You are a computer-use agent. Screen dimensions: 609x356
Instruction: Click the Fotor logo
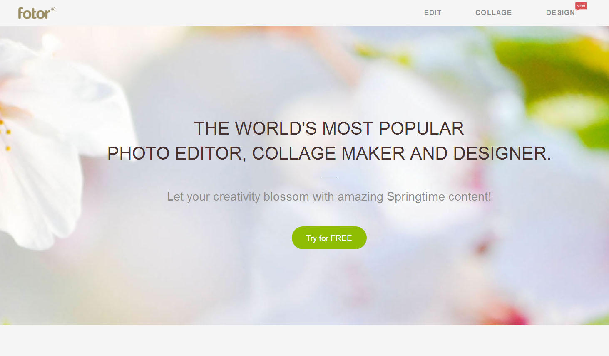tap(34, 13)
